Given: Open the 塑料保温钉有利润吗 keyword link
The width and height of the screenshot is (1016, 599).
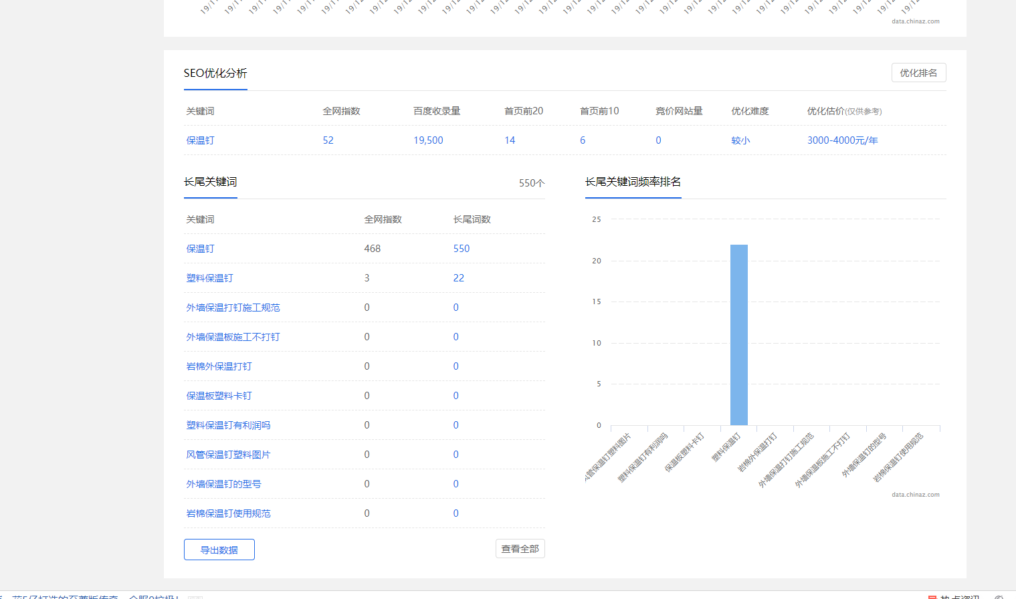Looking at the screenshot, I should coord(228,425).
